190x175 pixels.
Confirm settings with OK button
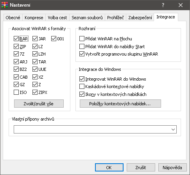coord(109,168)
